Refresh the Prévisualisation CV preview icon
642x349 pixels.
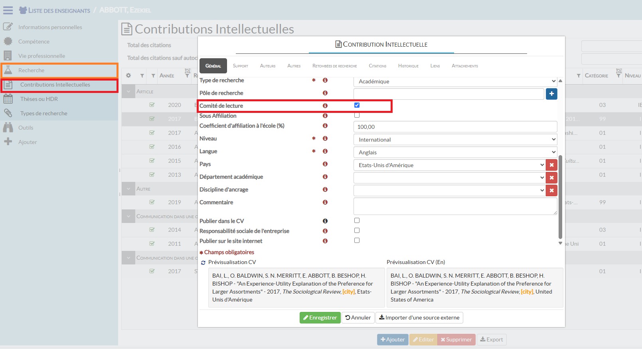pyautogui.click(x=203, y=262)
